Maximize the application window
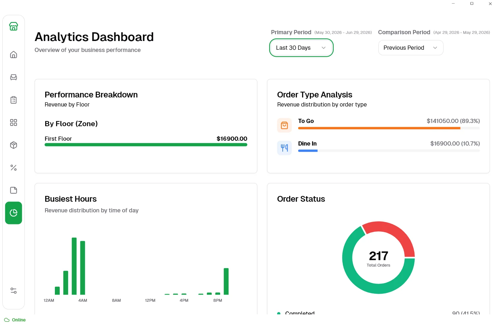Viewport: 497px width, 325px height. click(x=472, y=4)
